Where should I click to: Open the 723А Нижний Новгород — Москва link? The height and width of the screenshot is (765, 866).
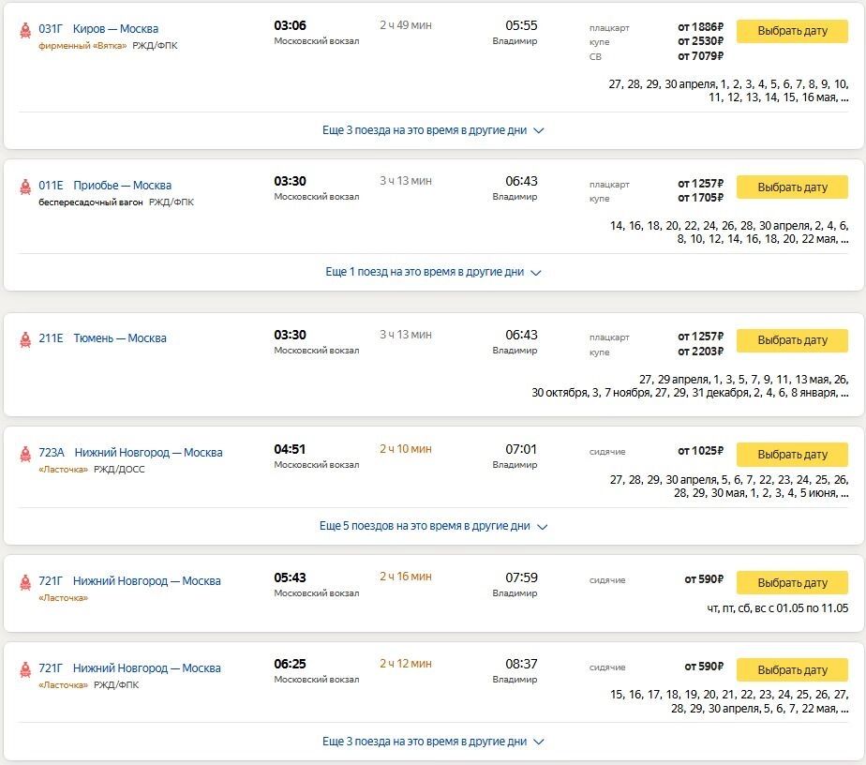pyautogui.click(x=130, y=453)
